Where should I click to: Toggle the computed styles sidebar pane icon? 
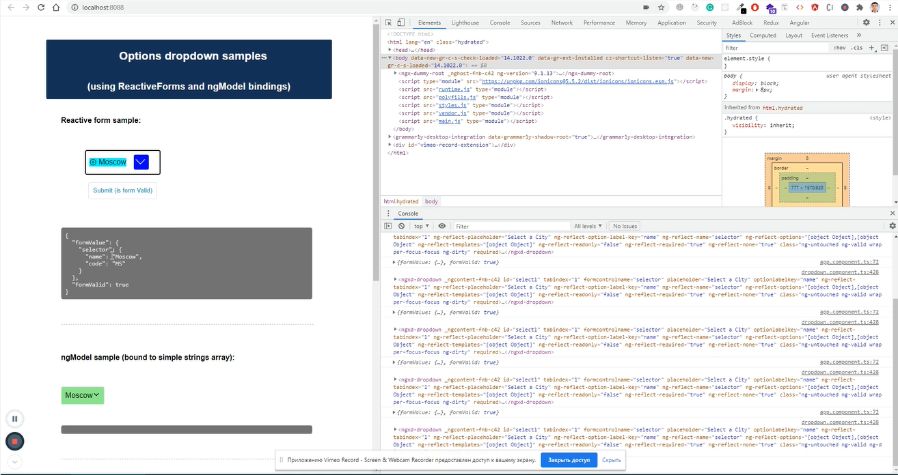[885, 48]
